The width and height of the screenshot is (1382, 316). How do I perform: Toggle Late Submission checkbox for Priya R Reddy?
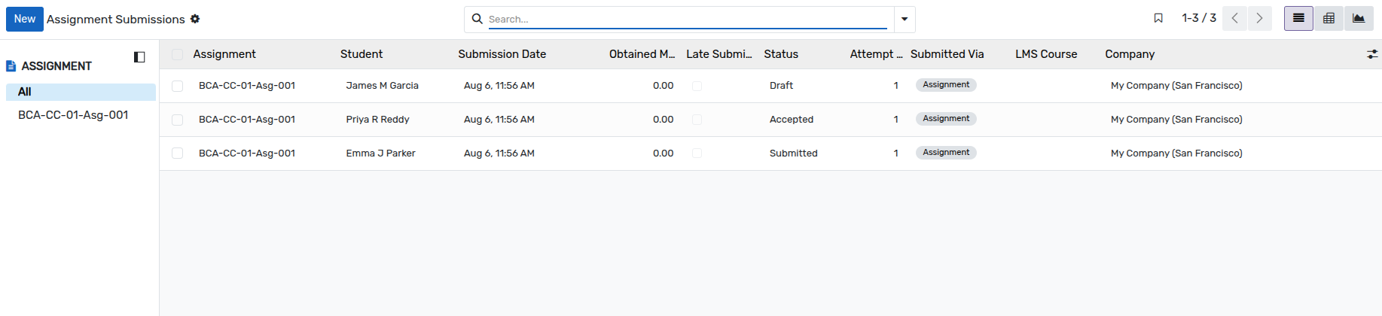click(697, 120)
